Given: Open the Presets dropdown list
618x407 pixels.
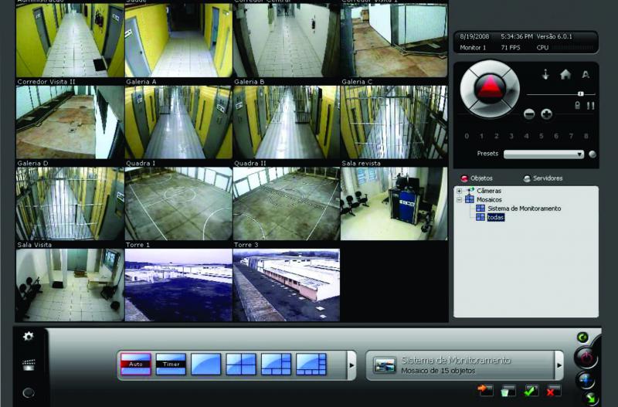Looking at the screenshot, I should (544, 154).
